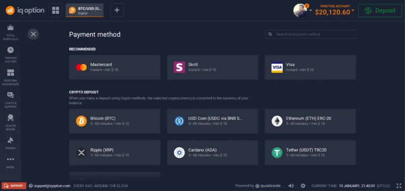
Task: Click the Visa logo icon
Action: click(x=277, y=67)
